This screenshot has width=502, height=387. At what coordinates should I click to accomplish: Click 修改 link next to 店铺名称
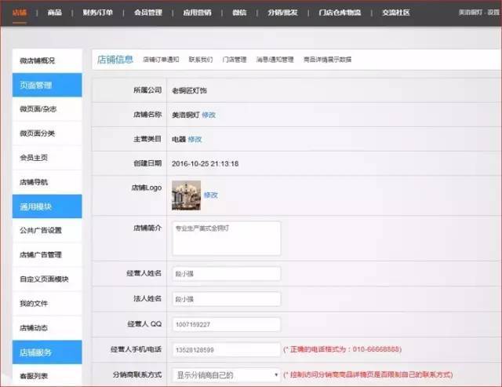click(x=209, y=115)
